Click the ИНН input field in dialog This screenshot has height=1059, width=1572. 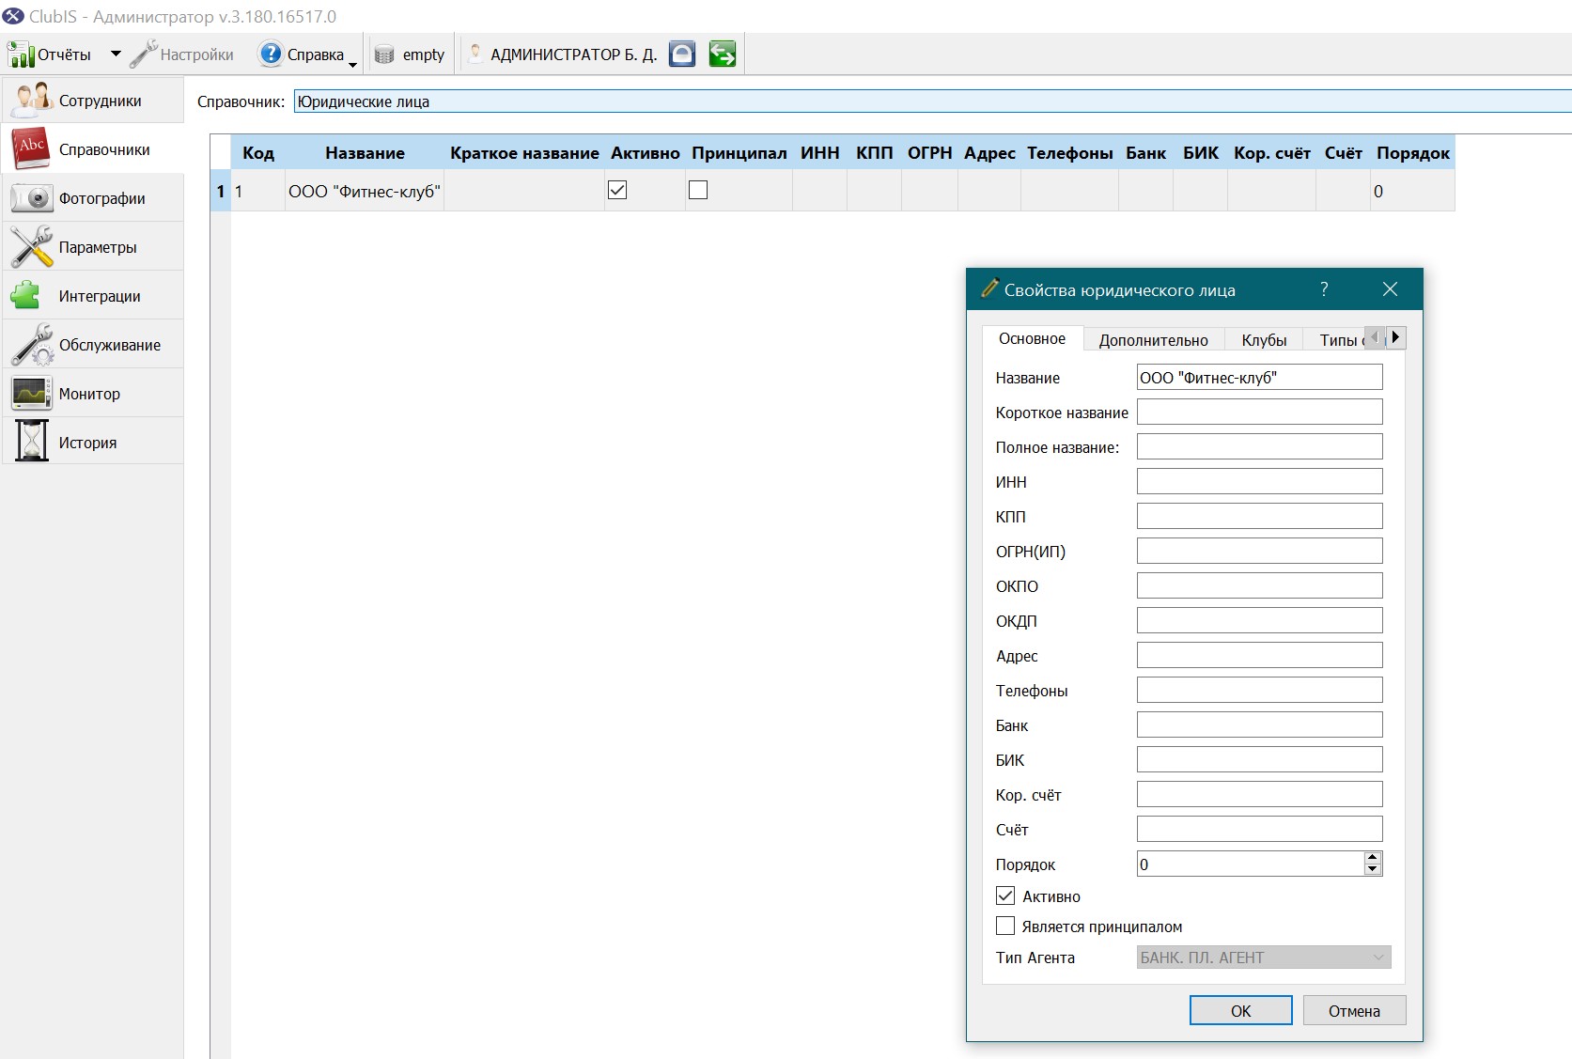[1259, 482]
